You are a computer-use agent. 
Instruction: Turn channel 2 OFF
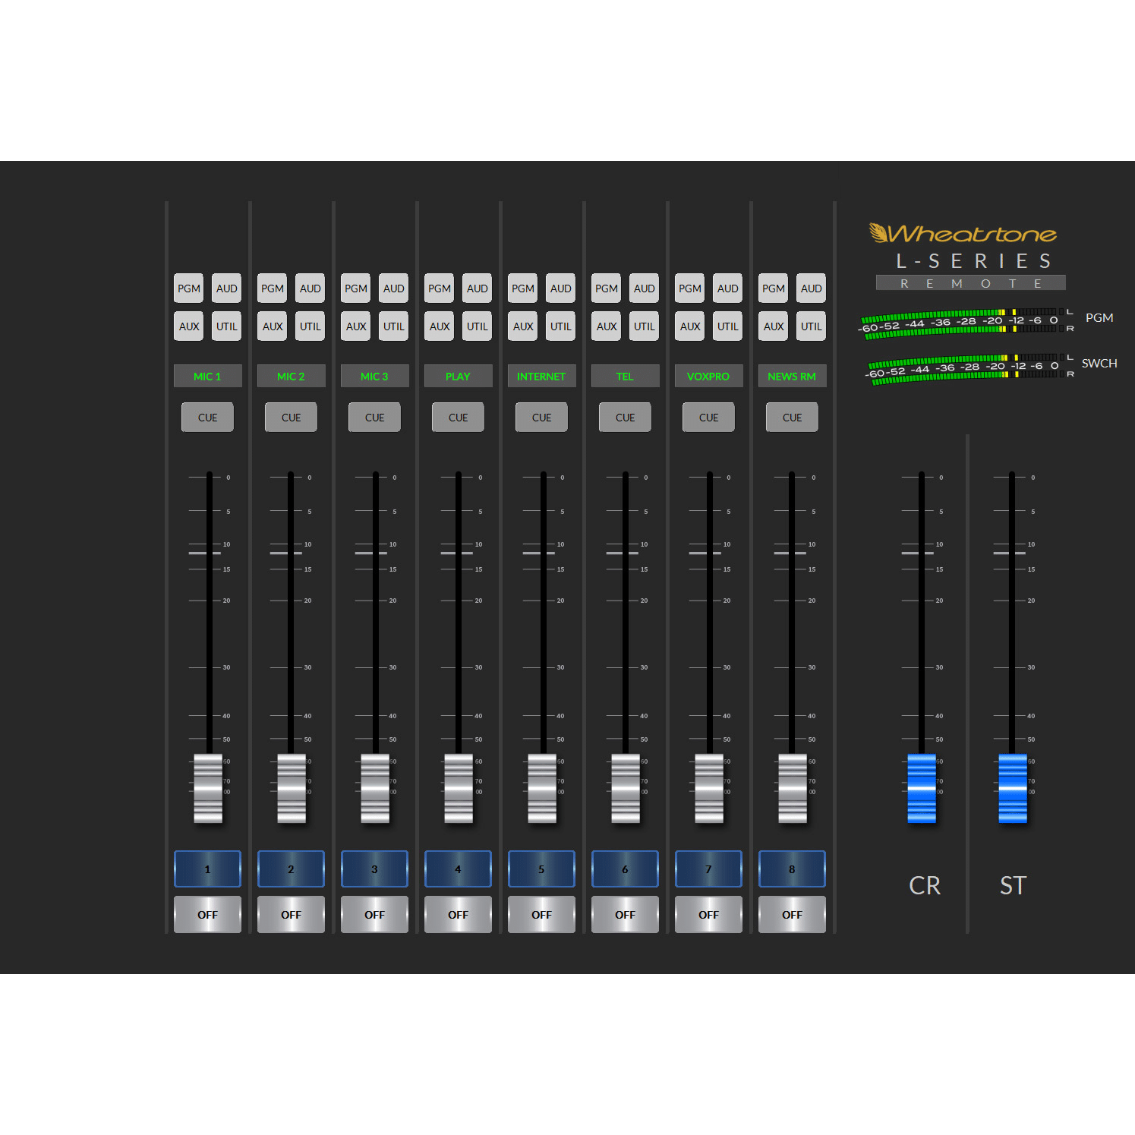[291, 915]
